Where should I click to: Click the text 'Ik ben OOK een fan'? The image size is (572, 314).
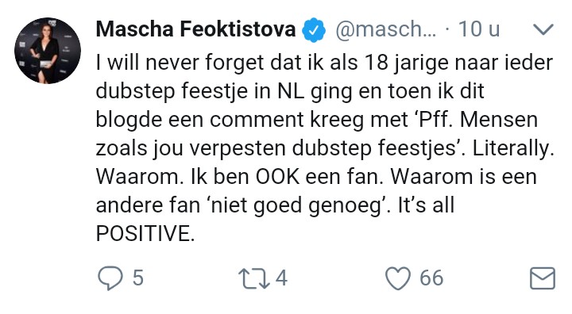click(x=286, y=177)
